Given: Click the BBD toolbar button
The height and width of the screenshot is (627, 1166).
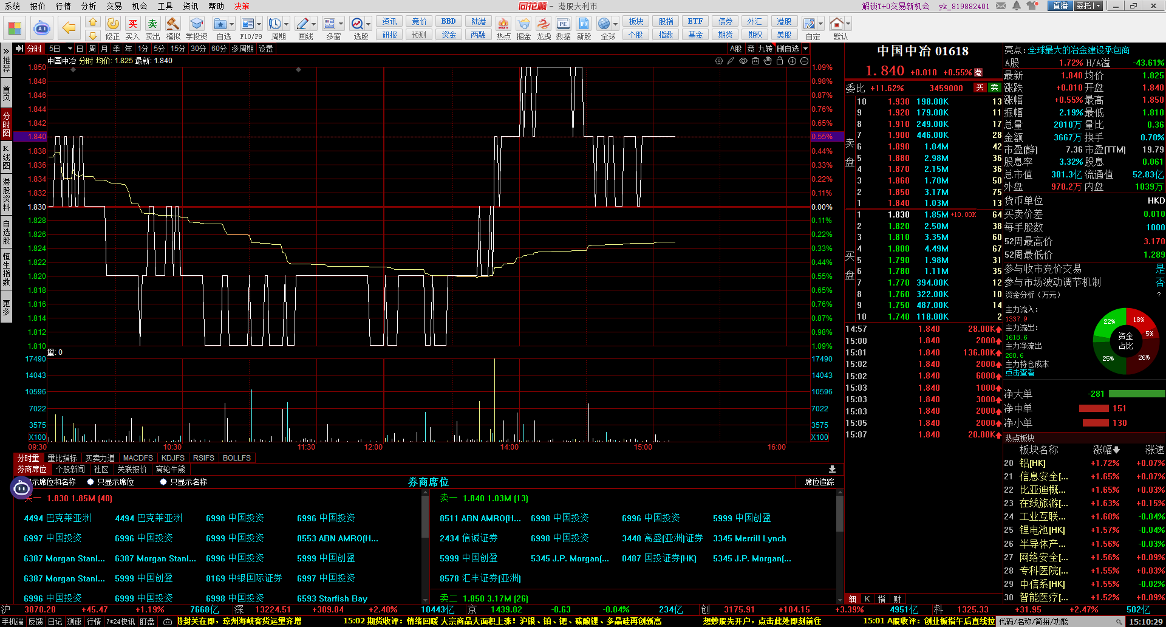Looking at the screenshot, I should (449, 21).
